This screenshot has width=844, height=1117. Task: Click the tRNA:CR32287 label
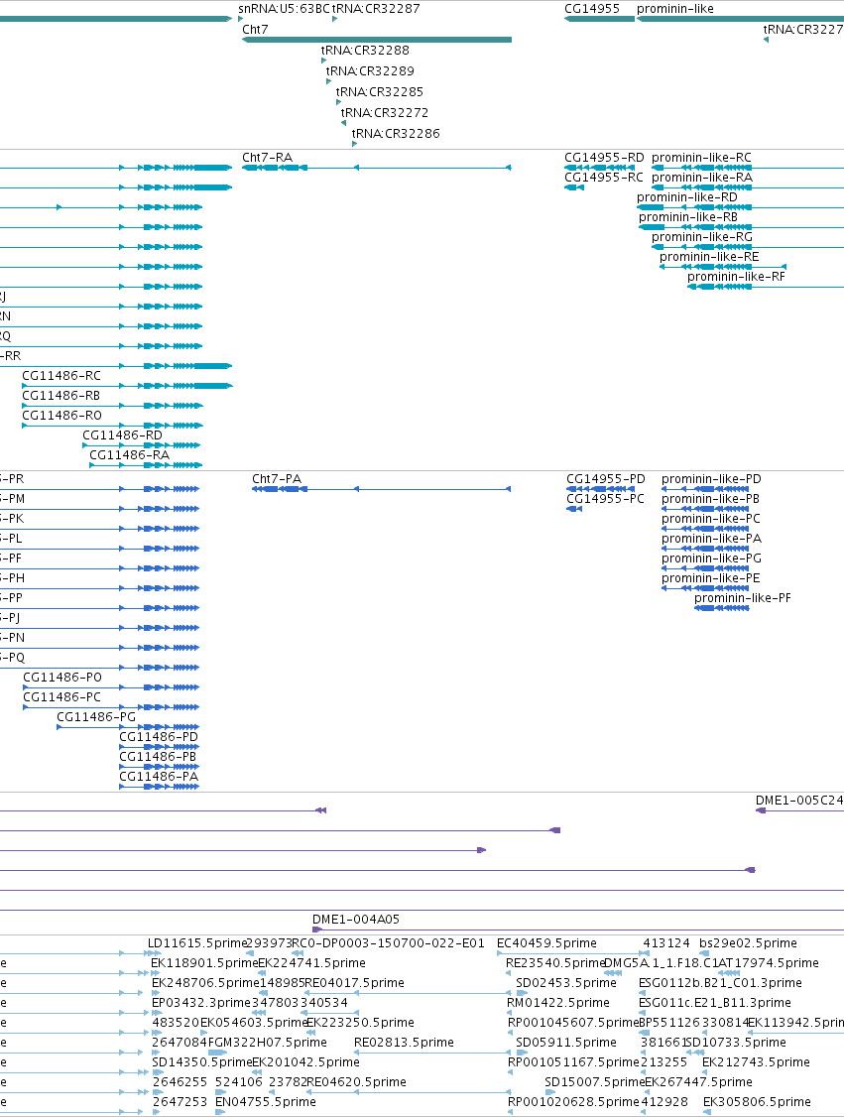coord(376,9)
